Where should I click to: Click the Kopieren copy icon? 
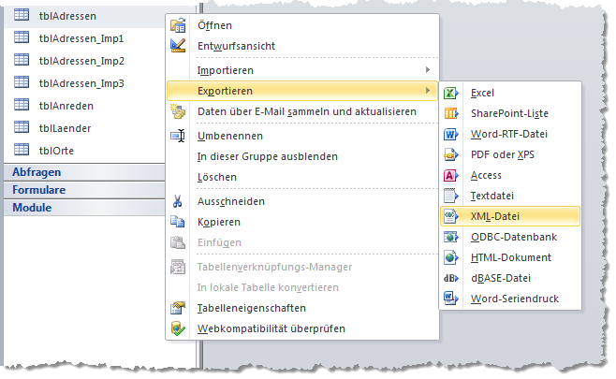click(x=178, y=222)
